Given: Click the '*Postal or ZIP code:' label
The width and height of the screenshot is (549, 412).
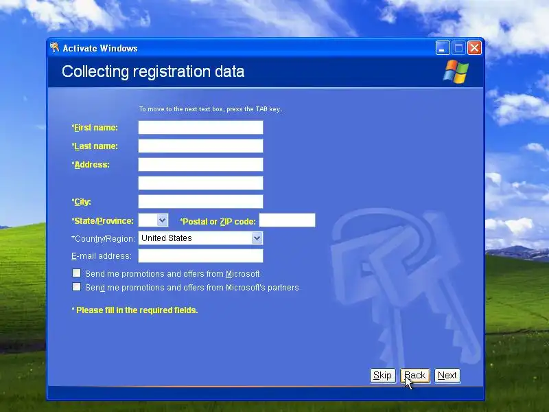Looking at the screenshot, I should tap(218, 222).
